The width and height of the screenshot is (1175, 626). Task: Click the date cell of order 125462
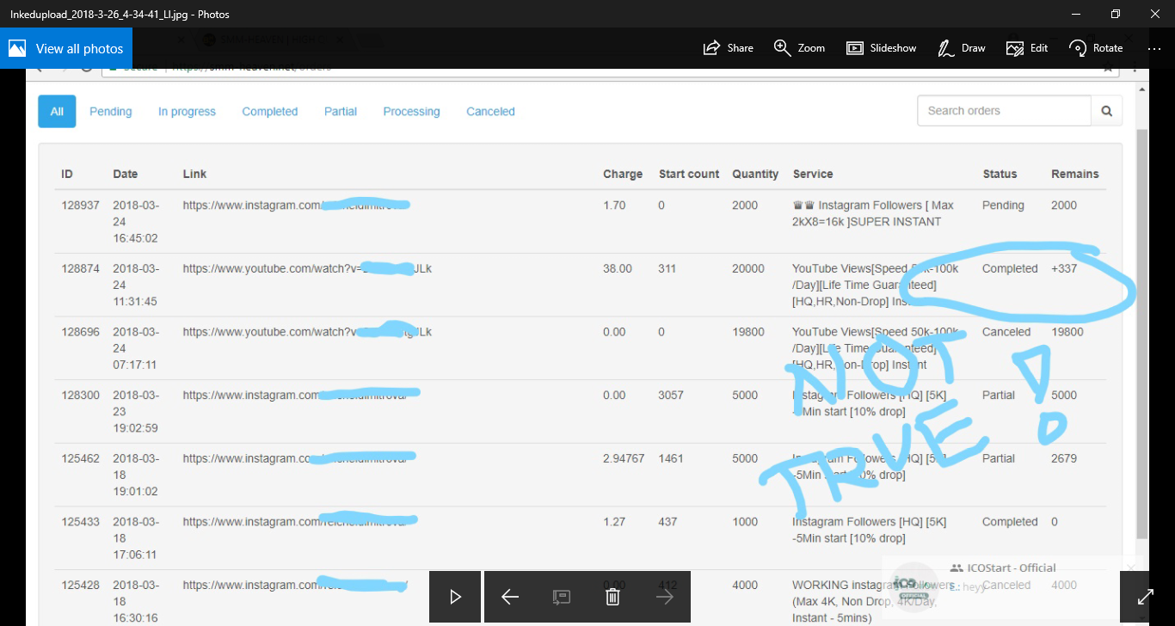tap(136, 475)
